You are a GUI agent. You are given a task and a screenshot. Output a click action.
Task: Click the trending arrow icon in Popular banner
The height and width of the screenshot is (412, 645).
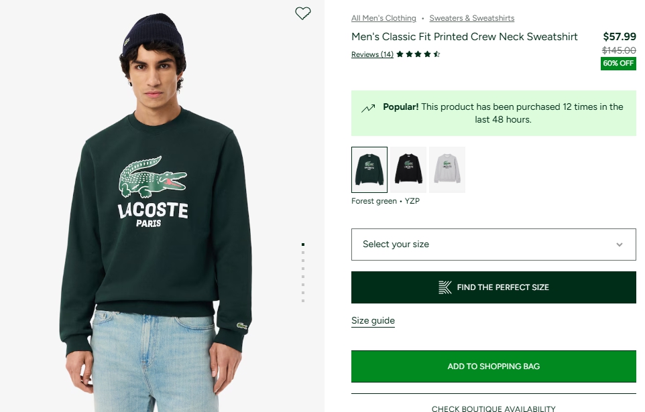coord(368,108)
